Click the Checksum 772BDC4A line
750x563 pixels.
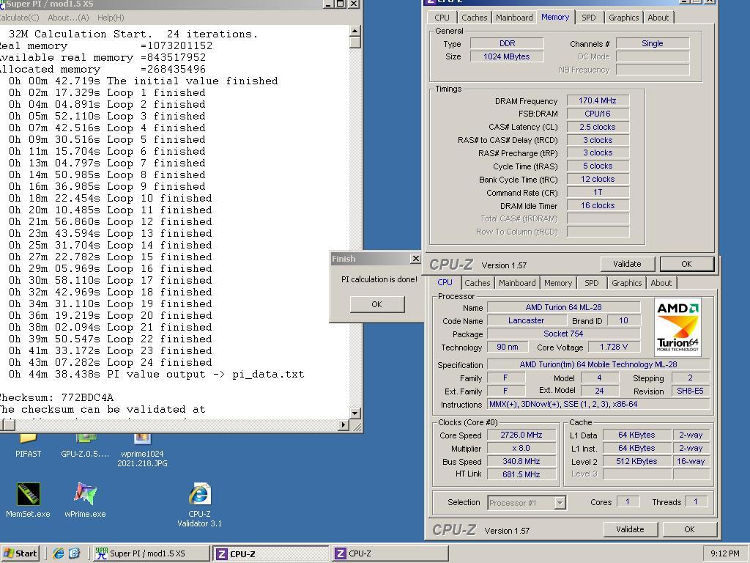56,397
